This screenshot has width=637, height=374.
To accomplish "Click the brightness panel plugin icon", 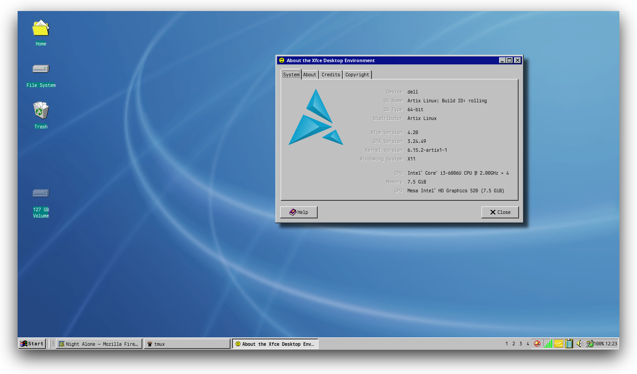I will (558, 343).
